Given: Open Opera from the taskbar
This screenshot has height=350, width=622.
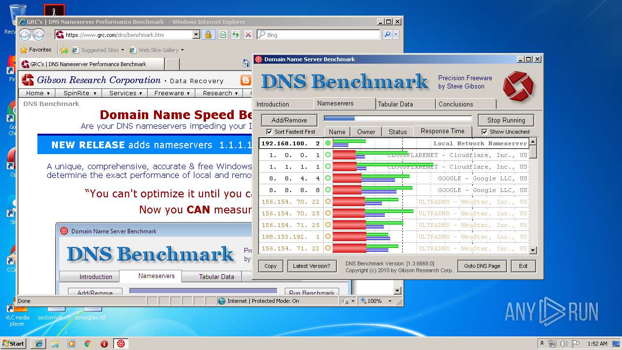Looking at the screenshot, I should click(x=104, y=344).
